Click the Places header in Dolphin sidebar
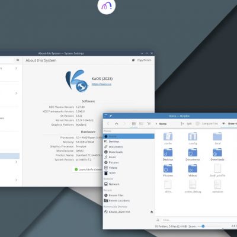Viewport: 237px width, 237px height. click(107, 131)
